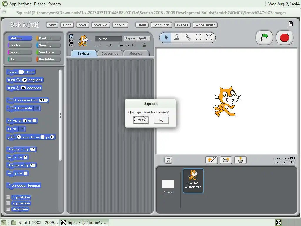Select the scissors delete tool
301x226 pixels.
pyautogui.click(x=188, y=37)
